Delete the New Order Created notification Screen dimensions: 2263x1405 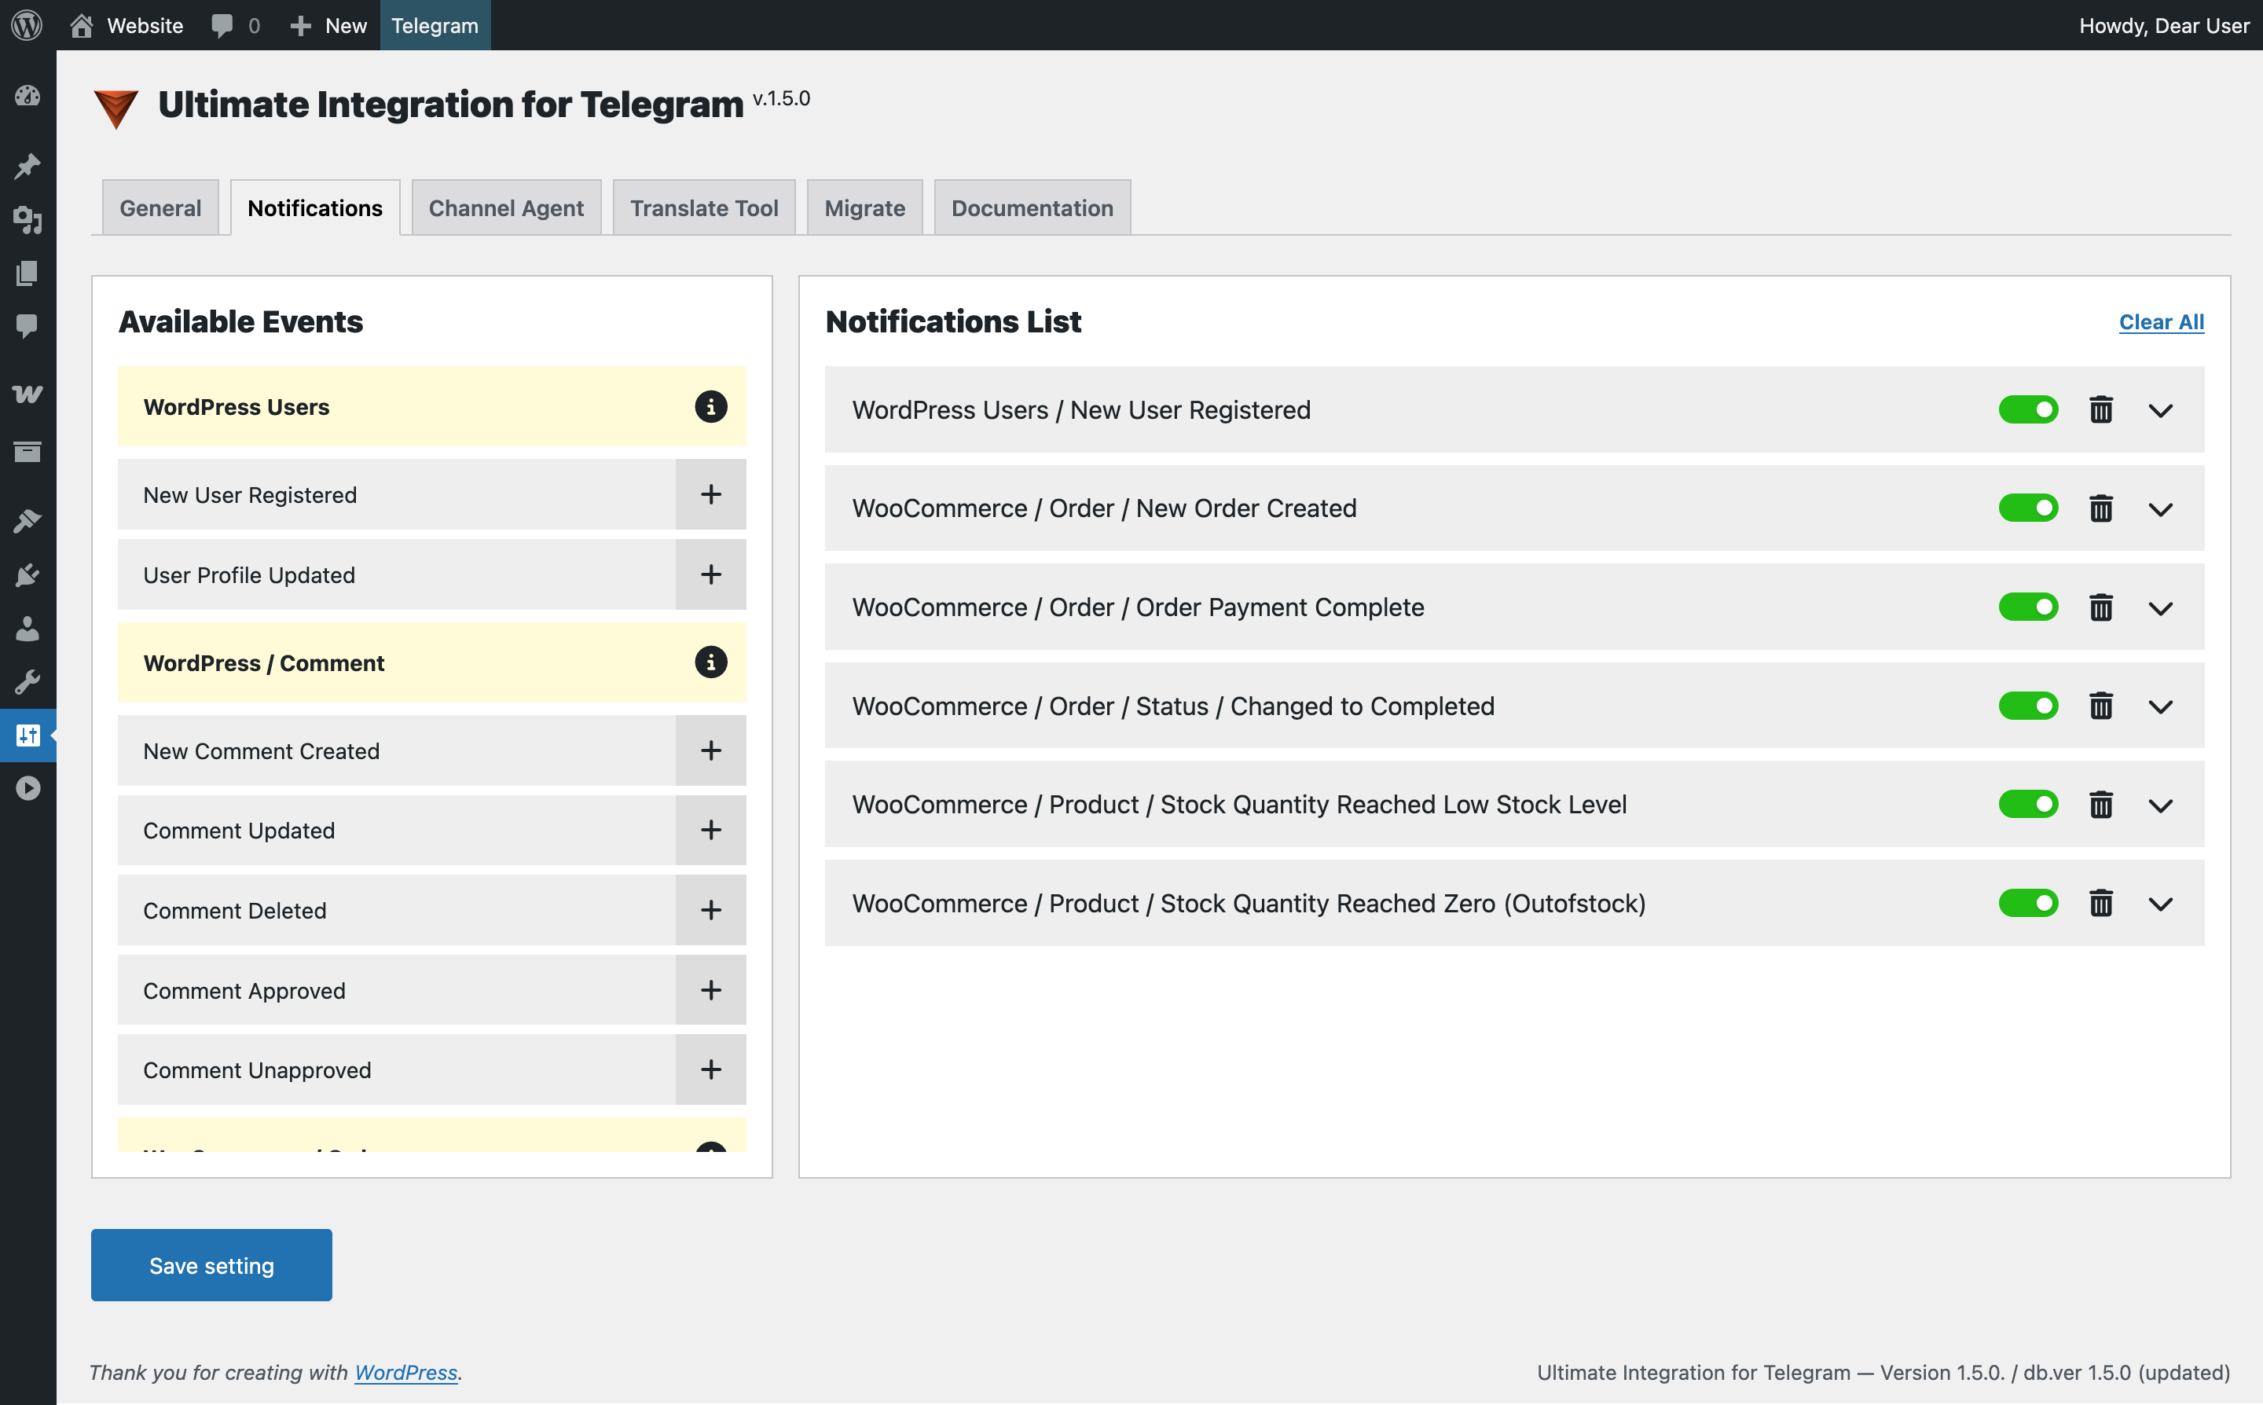point(2101,508)
